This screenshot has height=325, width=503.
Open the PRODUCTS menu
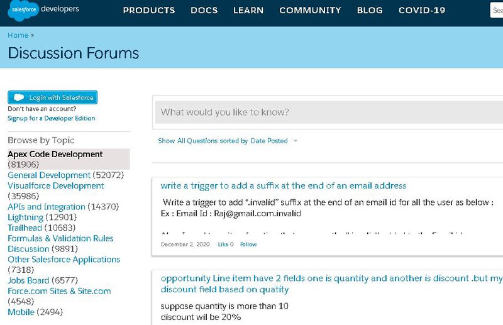click(149, 10)
